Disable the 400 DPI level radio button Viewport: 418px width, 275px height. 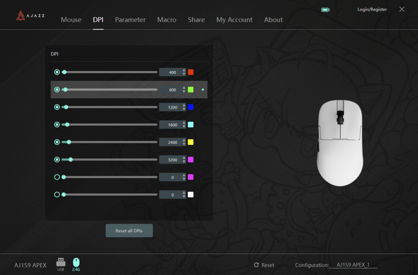(x=57, y=72)
